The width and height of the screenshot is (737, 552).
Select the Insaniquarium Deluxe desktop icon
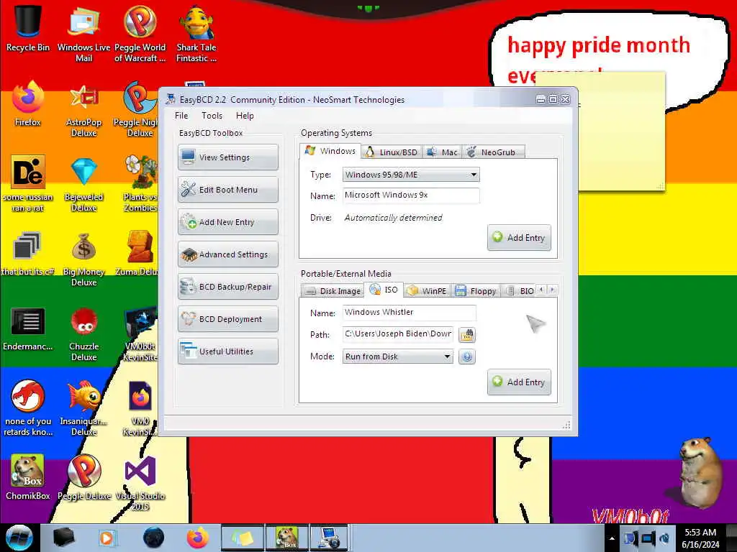pos(83,408)
